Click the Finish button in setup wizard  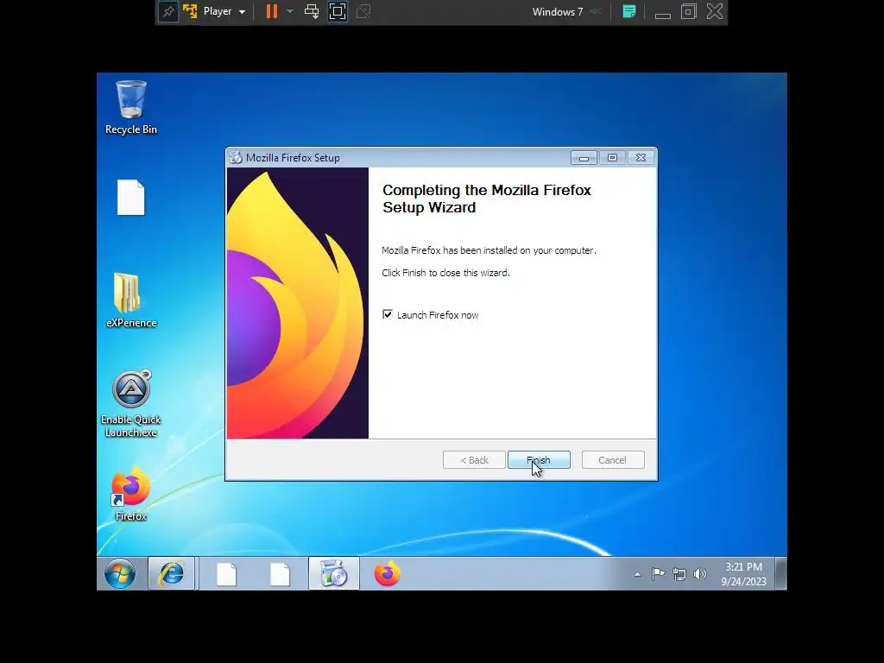tap(539, 460)
